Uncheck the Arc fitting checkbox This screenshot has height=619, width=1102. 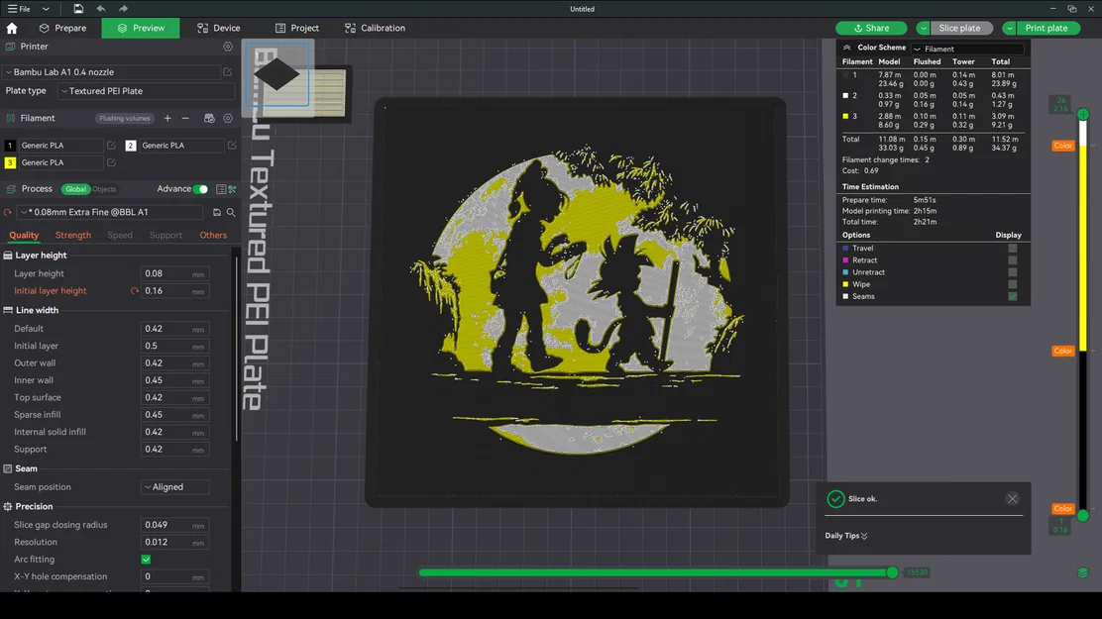point(147,560)
